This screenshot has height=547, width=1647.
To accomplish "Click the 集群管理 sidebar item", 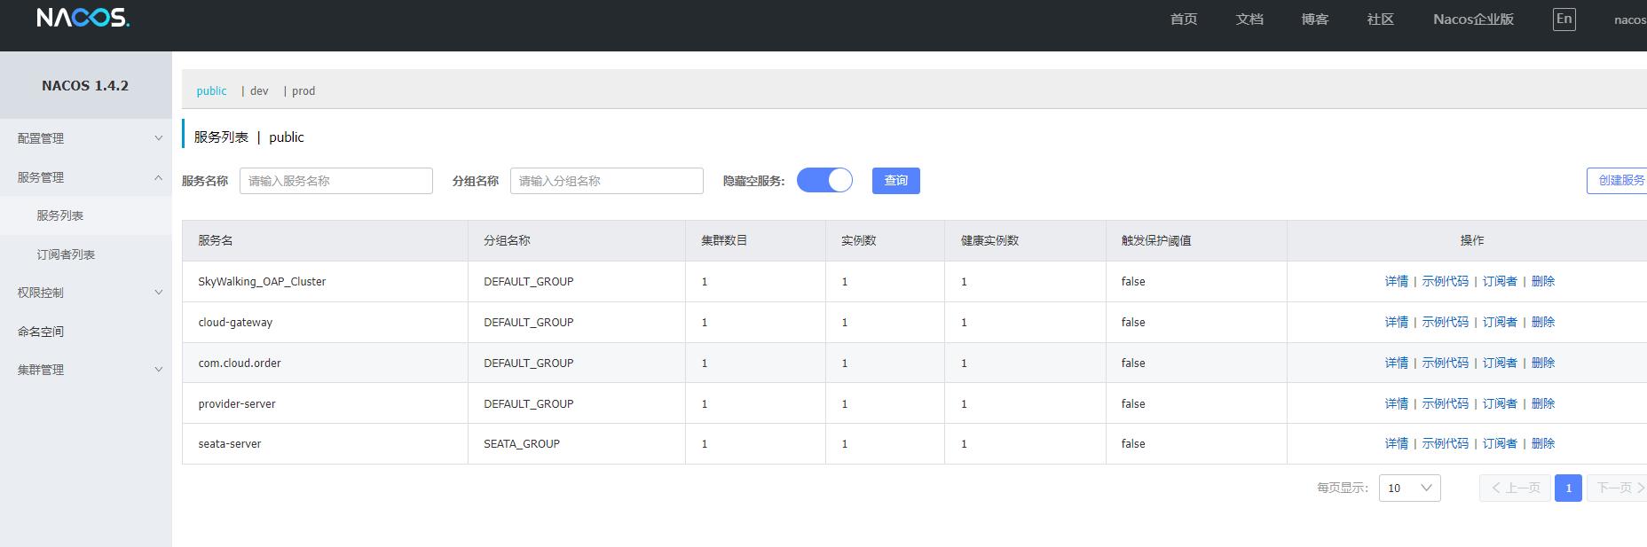I will (x=85, y=370).
